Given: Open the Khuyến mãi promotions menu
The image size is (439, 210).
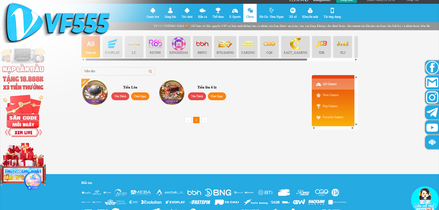Looking at the screenshot, I should pyautogui.click(x=310, y=13).
